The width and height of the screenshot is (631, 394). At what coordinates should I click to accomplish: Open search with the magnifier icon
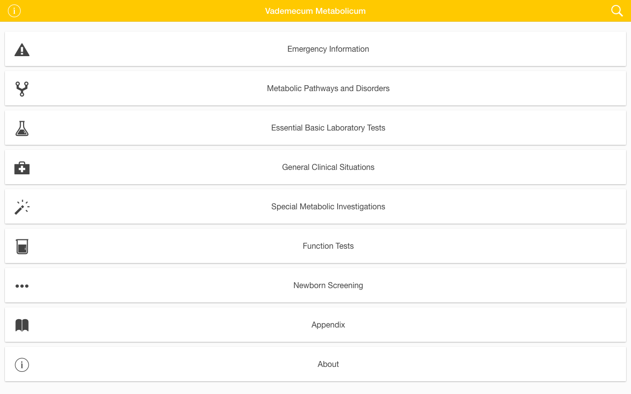[617, 11]
